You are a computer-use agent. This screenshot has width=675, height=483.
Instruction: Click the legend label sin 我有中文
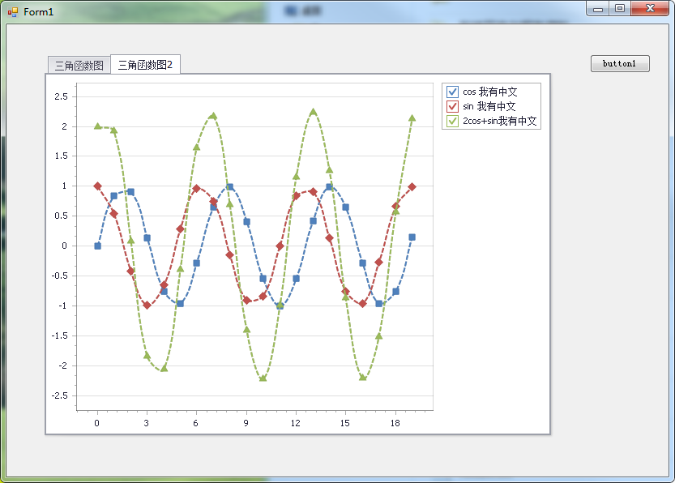tap(489, 106)
